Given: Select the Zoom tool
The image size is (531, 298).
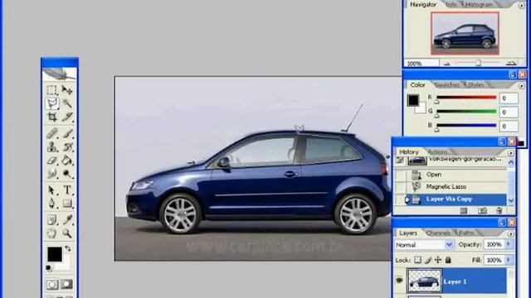Looking at the screenshot, I should [67, 233].
